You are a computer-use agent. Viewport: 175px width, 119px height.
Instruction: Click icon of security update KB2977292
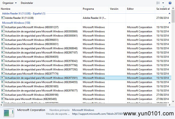pyautogui.click(x=3, y=69)
